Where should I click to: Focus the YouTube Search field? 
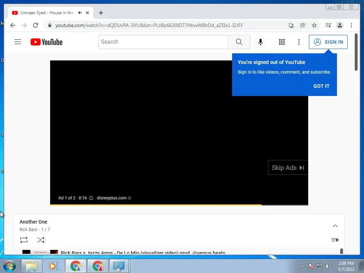163,42
